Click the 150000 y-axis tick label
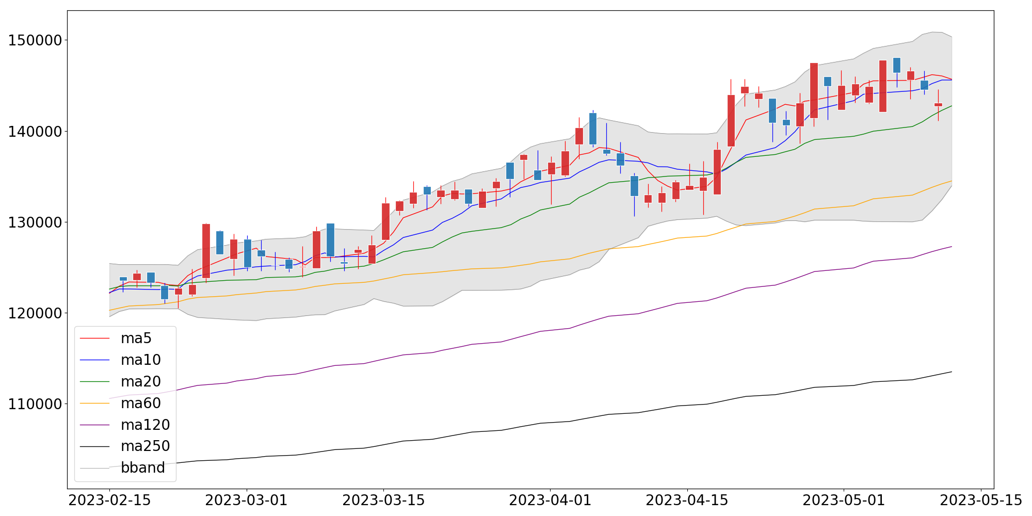 click(35, 40)
